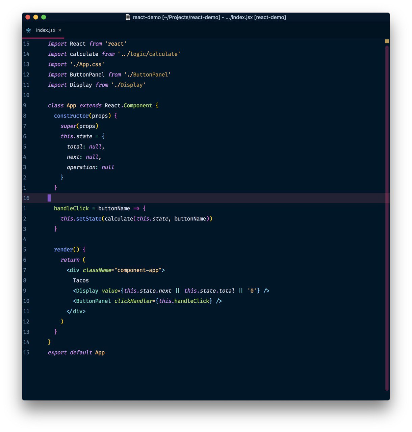412x432 pixels.
Task: Click the 'Tacos' text in JSX
Action: click(x=81, y=280)
